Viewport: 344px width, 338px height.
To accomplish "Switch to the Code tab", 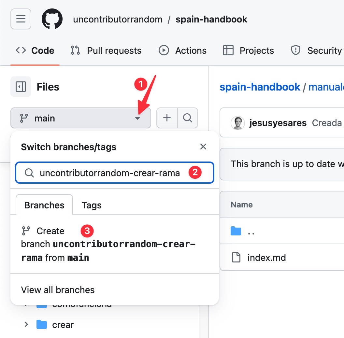I will pos(35,50).
